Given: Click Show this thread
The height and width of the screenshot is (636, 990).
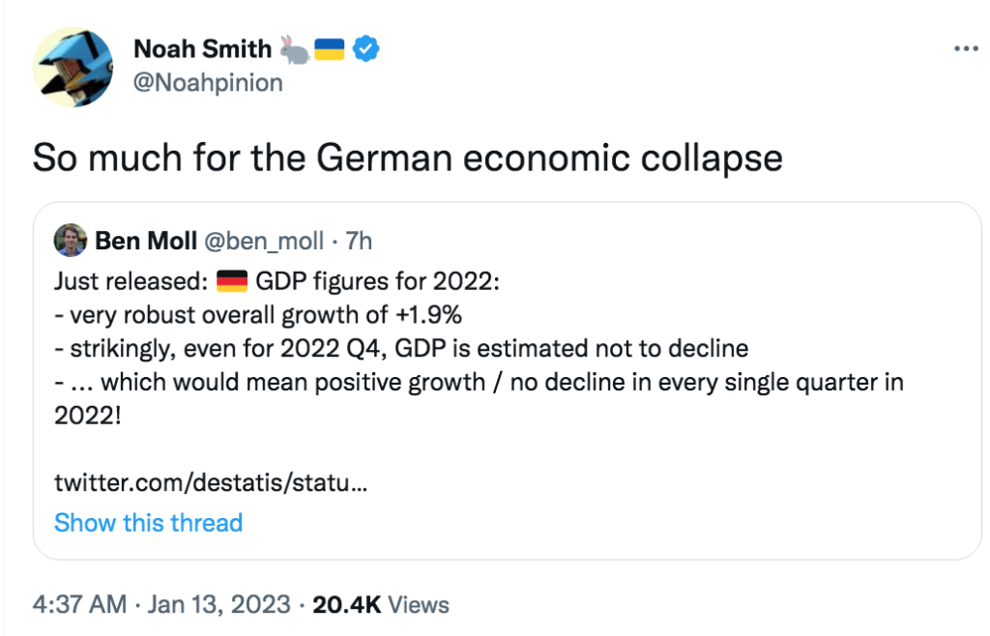Looking at the screenshot, I should click(x=148, y=523).
